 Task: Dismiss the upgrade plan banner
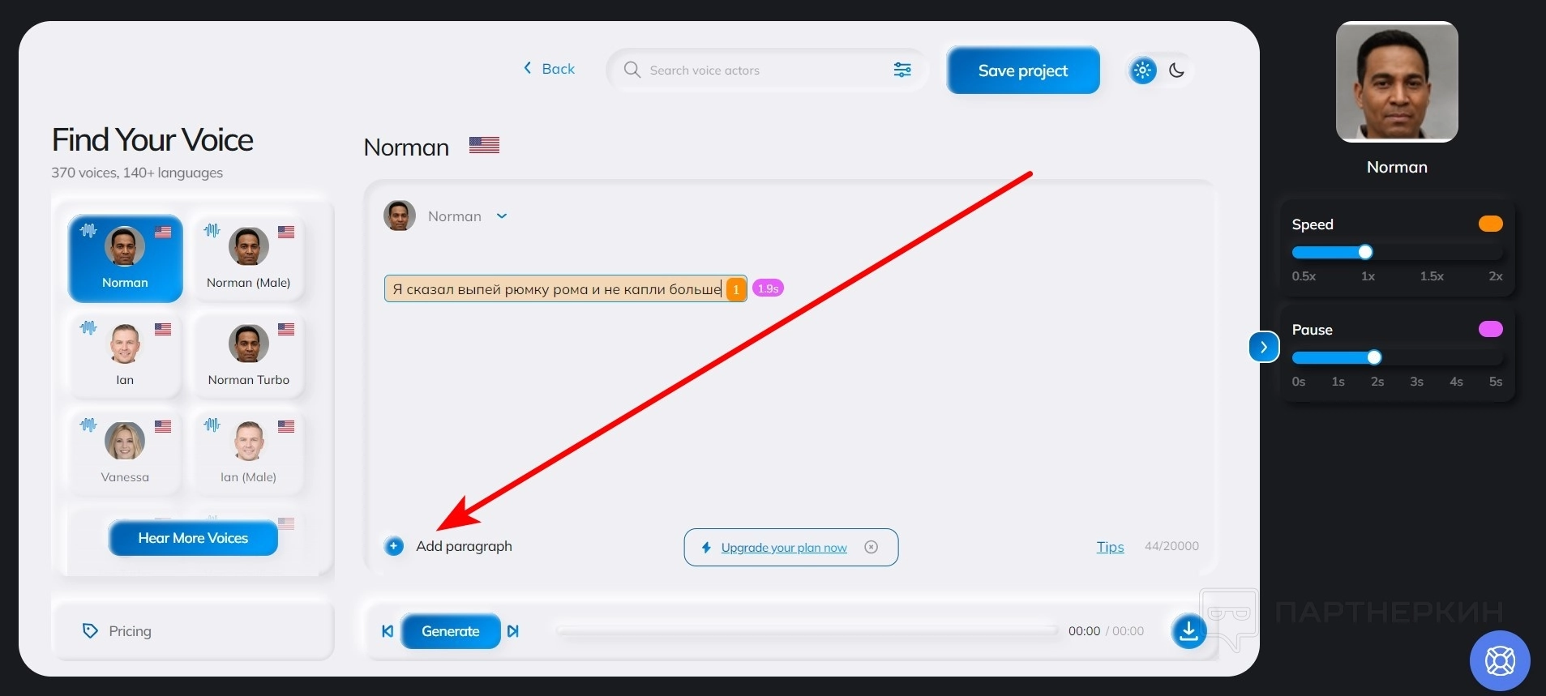[x=871, y=547]
